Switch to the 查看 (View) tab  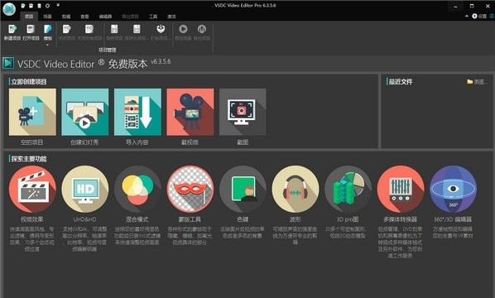[x=84, y=17]
